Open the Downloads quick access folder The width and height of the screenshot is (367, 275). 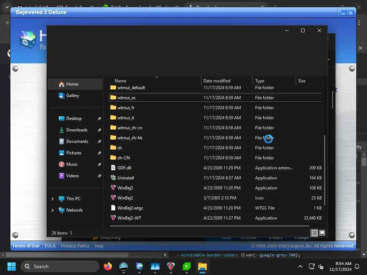(x=77, y=130)
